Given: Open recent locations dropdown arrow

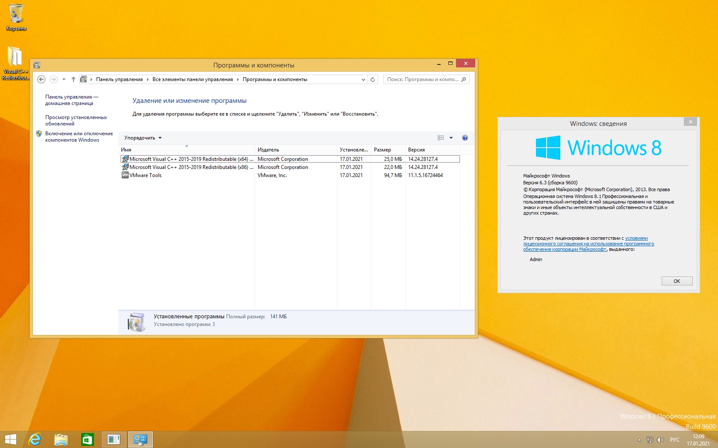Looking at the screenshot, I should pyautogui.click(x=64, y=79).
